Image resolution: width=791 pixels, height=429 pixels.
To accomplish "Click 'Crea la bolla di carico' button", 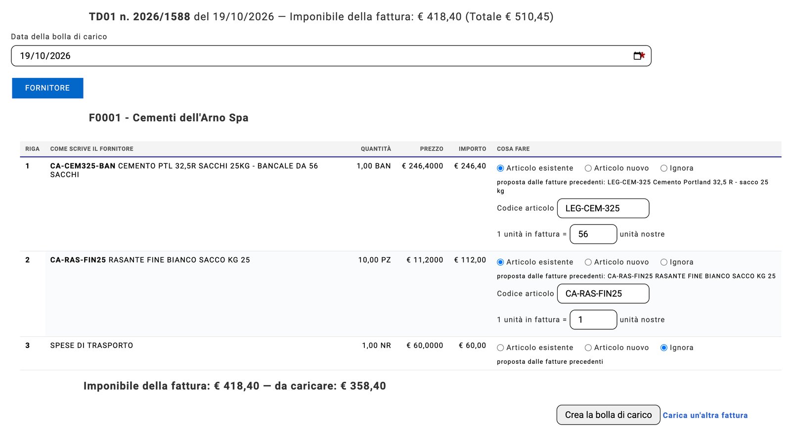I will (608, 415).
